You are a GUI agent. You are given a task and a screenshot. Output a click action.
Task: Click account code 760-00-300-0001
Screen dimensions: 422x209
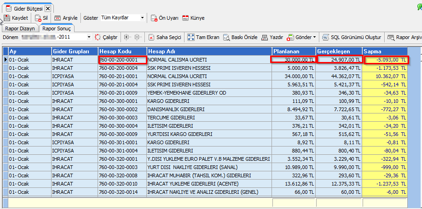click(122, 101)
